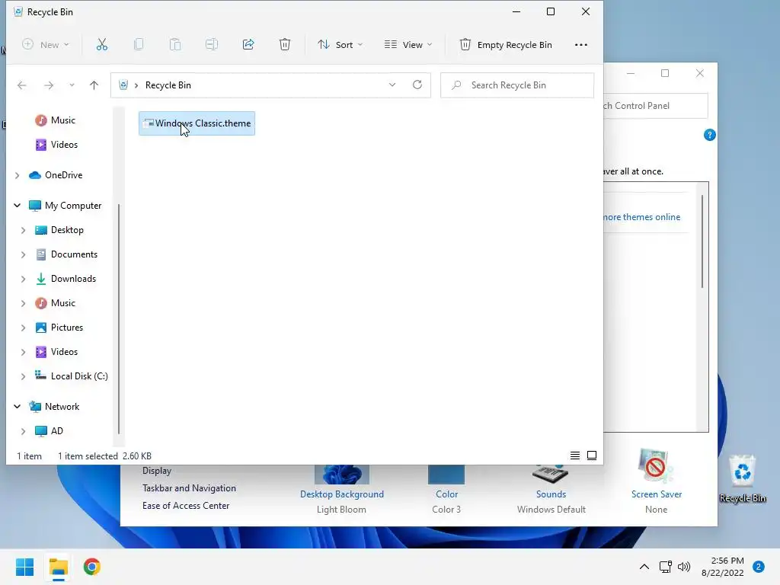Select the Windows Classic.theme file
780x585 pixels.
pyautogui.click(x=197, y=123)
